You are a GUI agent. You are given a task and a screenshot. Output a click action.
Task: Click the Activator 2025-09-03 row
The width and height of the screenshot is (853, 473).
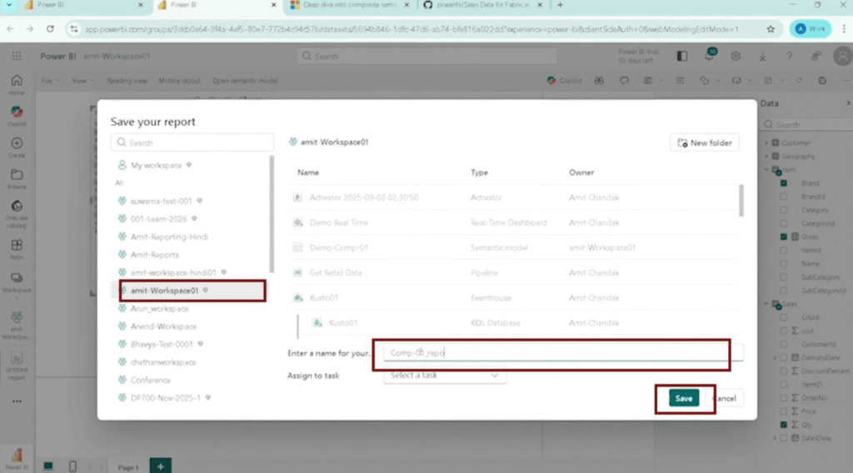pyautogui.click(x=513, y=198)
